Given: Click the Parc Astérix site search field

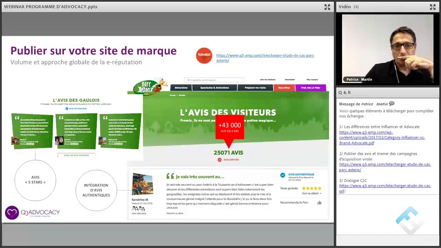Looking at the screenshot, I should [214, 80].
